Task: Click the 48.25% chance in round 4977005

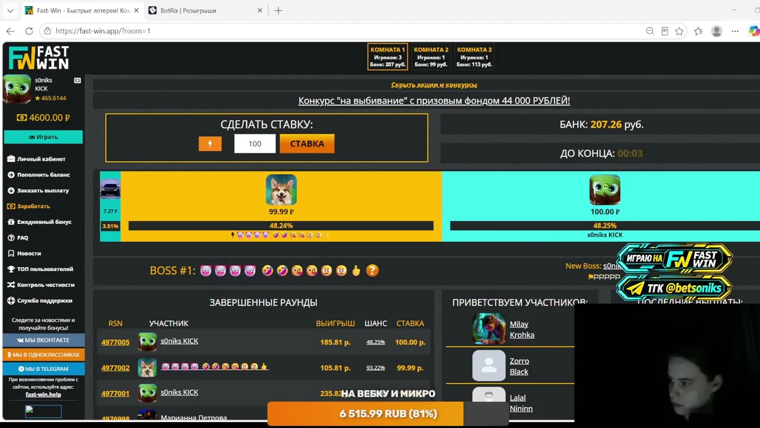Action: tap(375, 342)
